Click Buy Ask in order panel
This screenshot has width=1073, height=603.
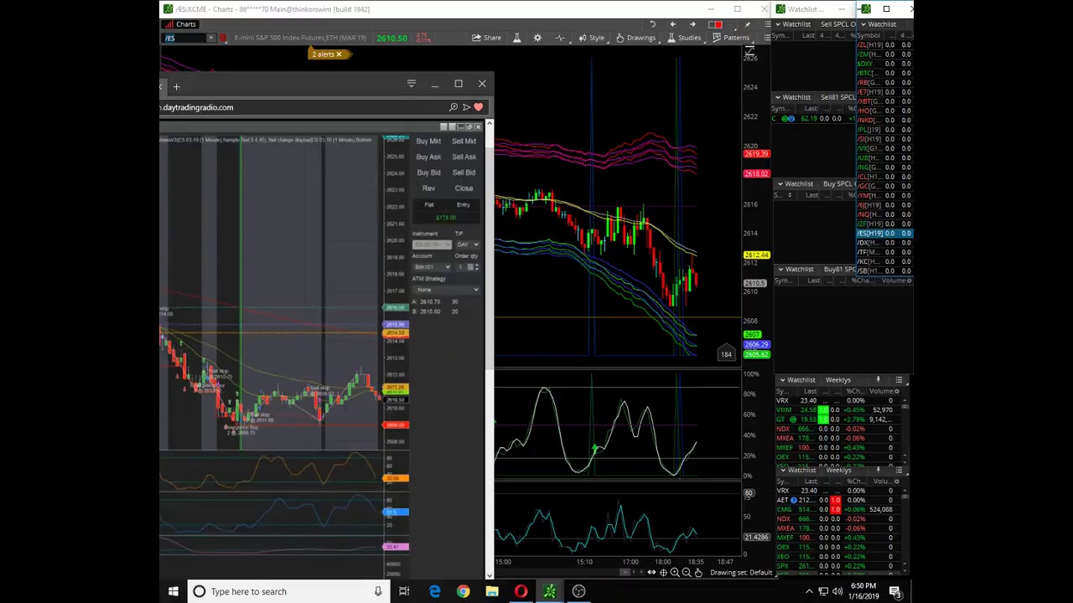[x=428, y=157]
